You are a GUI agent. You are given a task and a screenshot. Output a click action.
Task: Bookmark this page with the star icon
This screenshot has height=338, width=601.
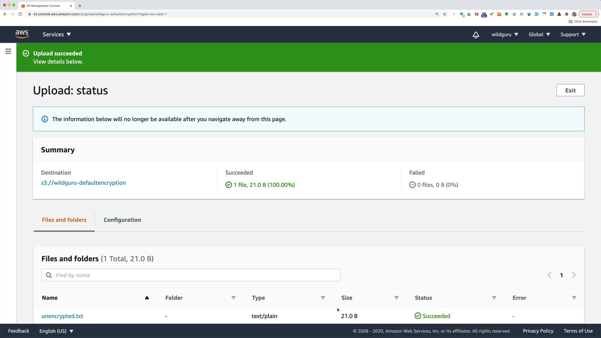tap(445, 14)
